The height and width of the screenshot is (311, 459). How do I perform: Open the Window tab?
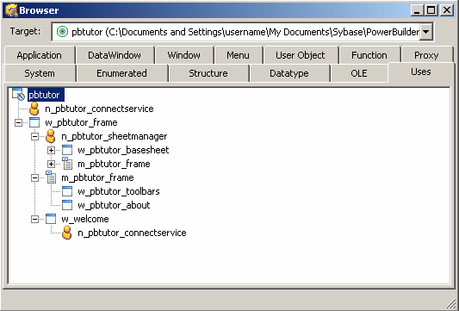184,55
